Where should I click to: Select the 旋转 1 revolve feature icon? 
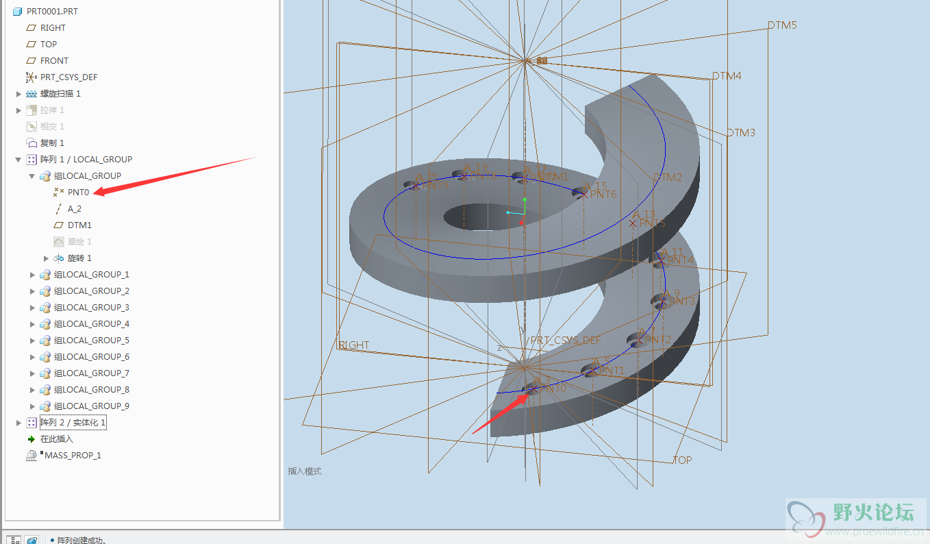pos(58,258)
